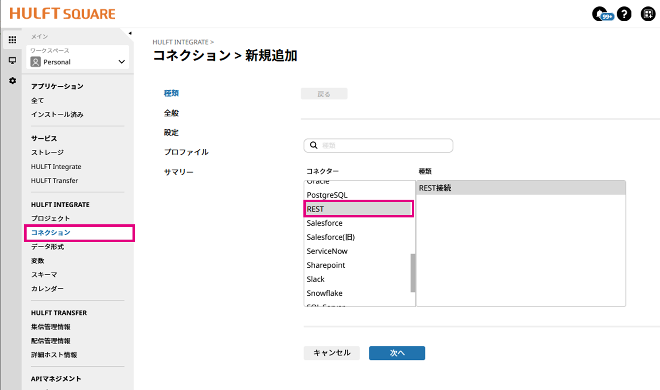Expand the Personal workspace dropdown

pyautogui.click(x=122, y=62)
